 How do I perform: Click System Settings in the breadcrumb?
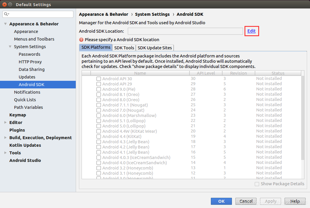pyautogui.click(x=152, y=14)
